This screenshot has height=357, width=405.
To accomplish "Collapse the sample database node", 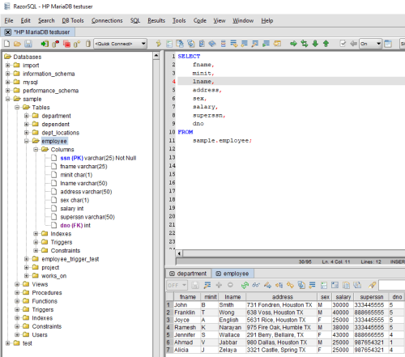I will 8,99.
